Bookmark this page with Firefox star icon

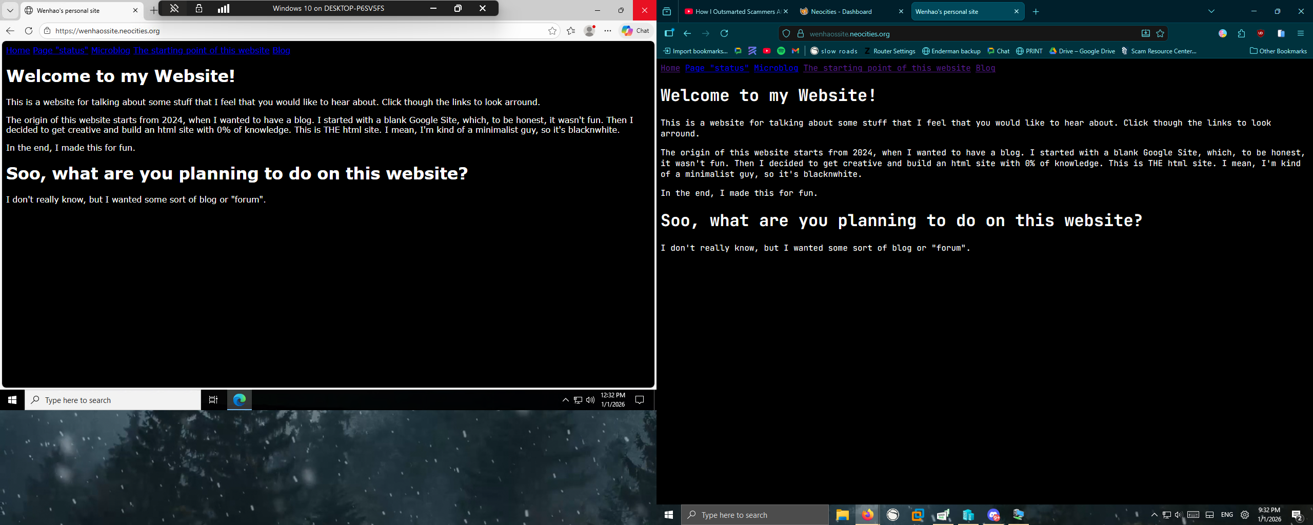point(1160,33)
